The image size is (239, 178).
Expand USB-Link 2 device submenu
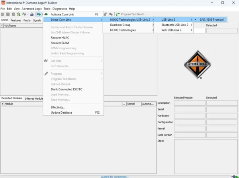tap(192, 19)
